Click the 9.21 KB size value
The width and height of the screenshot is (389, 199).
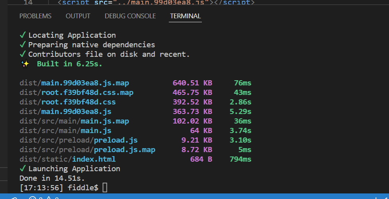[197, 140]
